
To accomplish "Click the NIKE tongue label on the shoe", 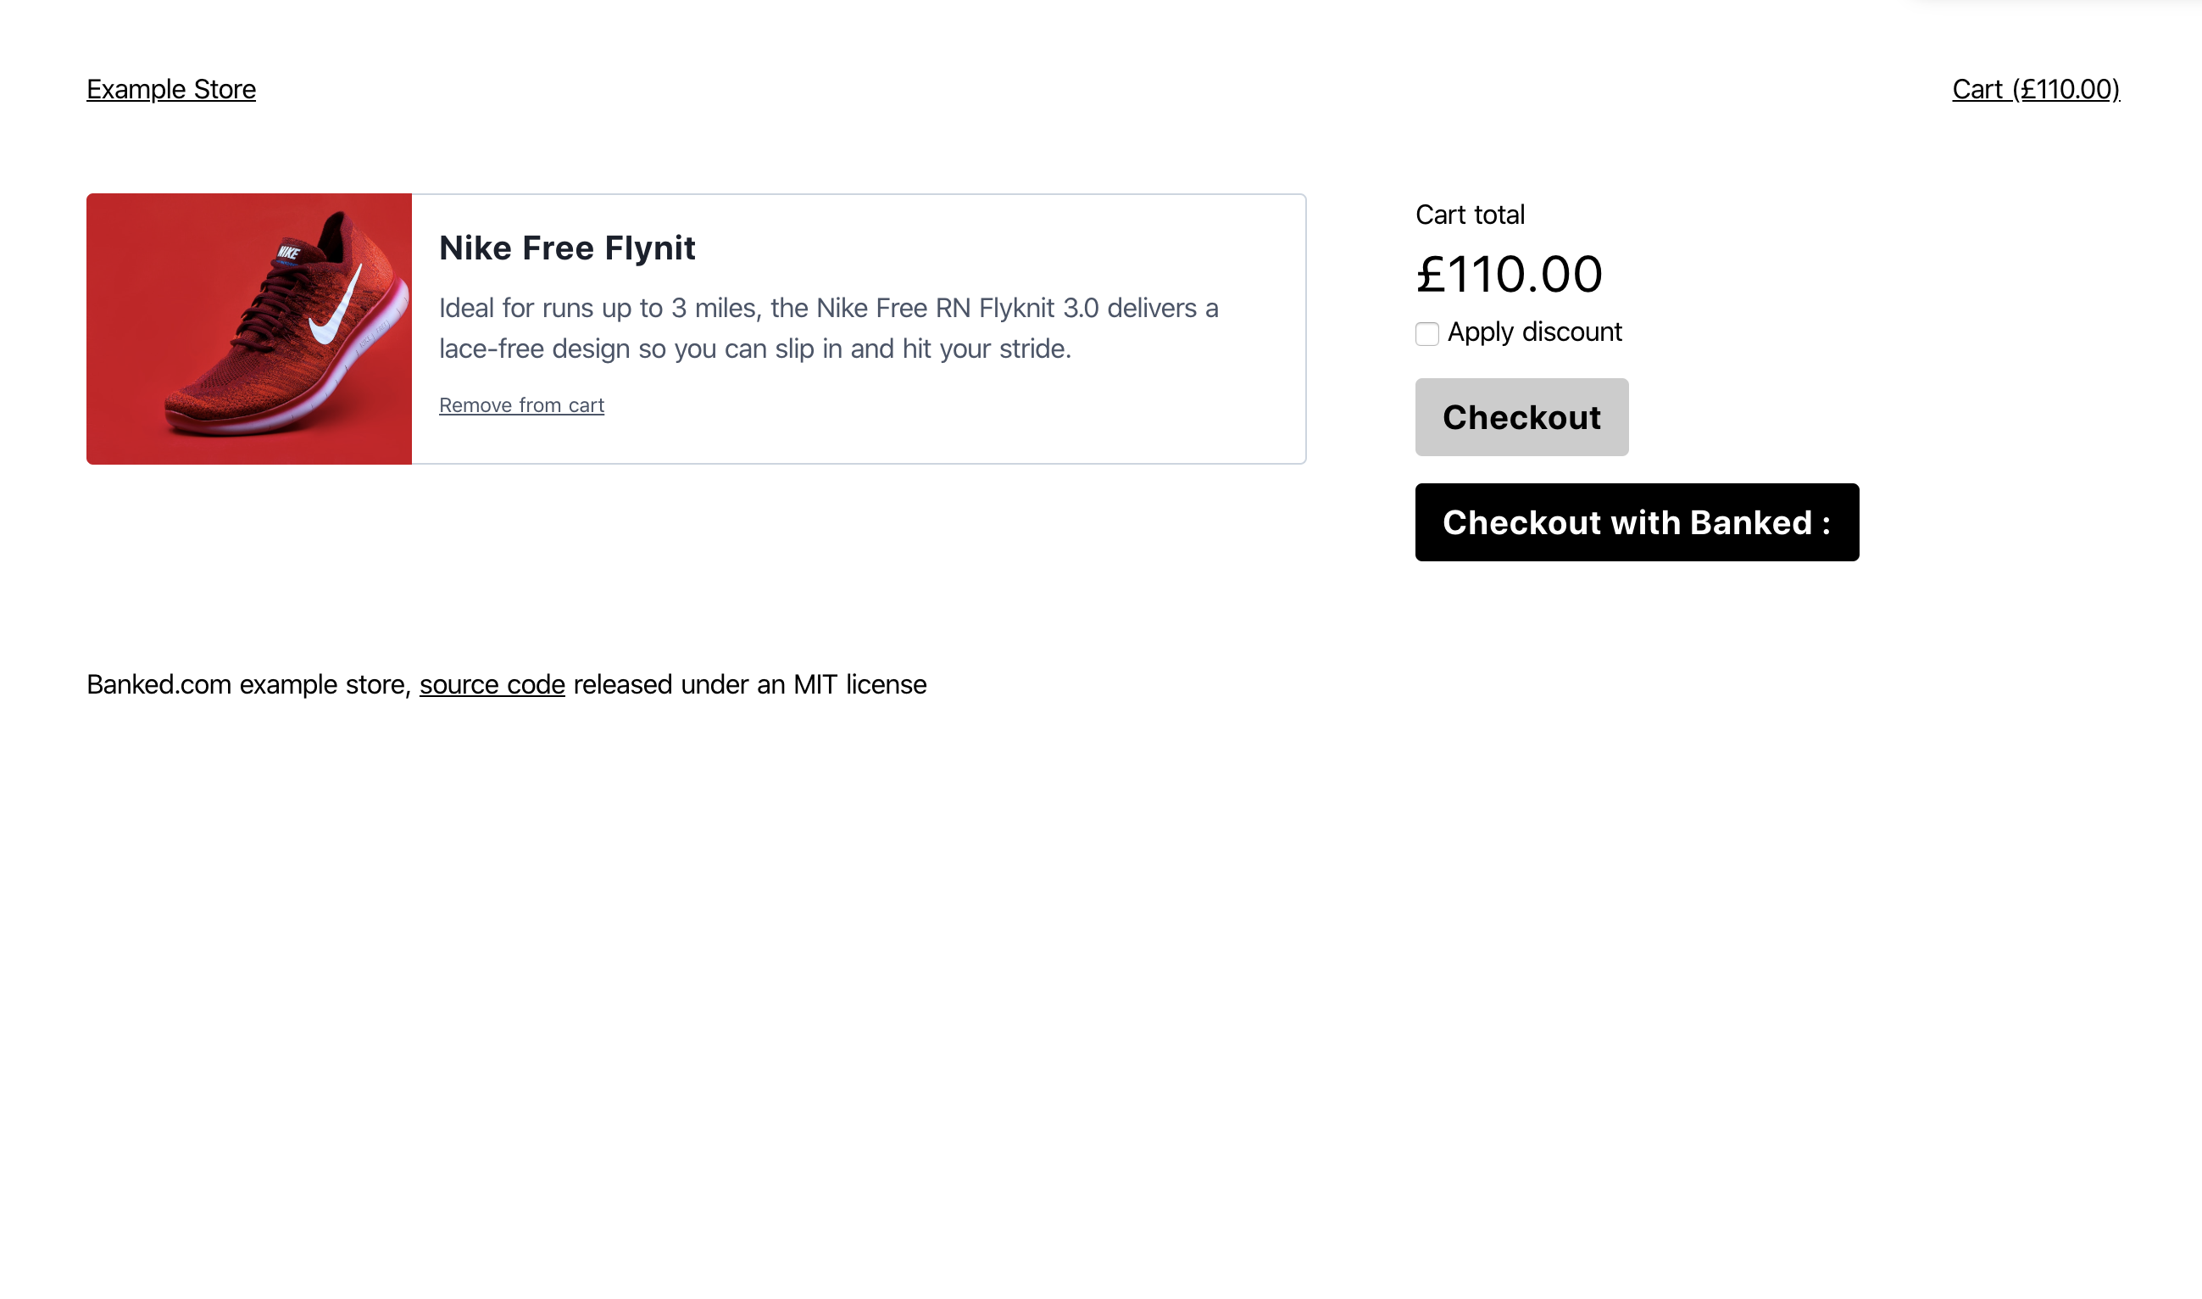I will 289,254.
